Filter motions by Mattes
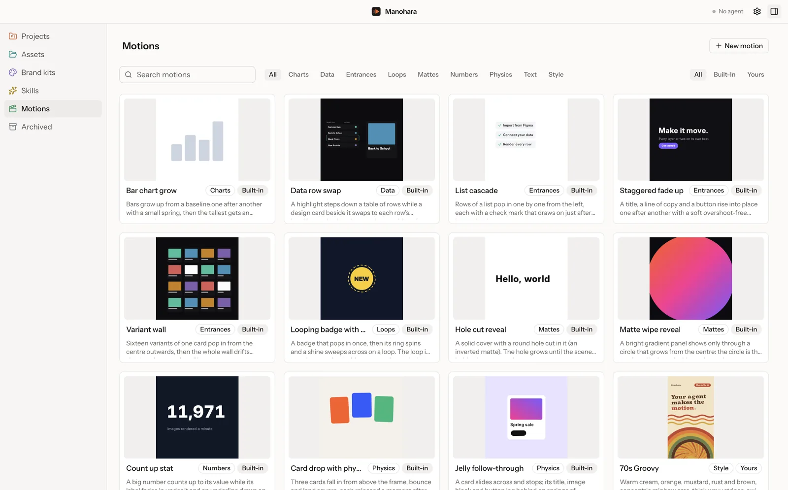This screenshot has width=788, height=490. point(428,75)
